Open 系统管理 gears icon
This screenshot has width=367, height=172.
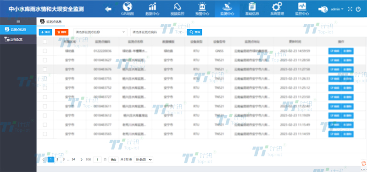(x=277, y=6)
